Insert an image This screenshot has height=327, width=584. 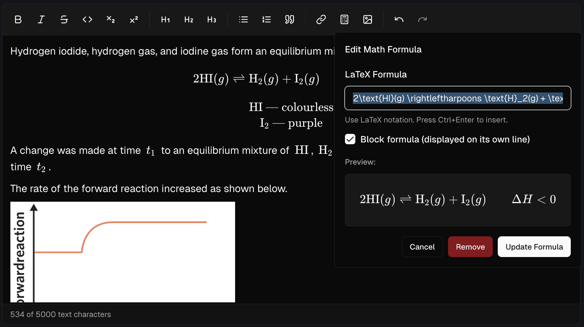coord(368,20)
